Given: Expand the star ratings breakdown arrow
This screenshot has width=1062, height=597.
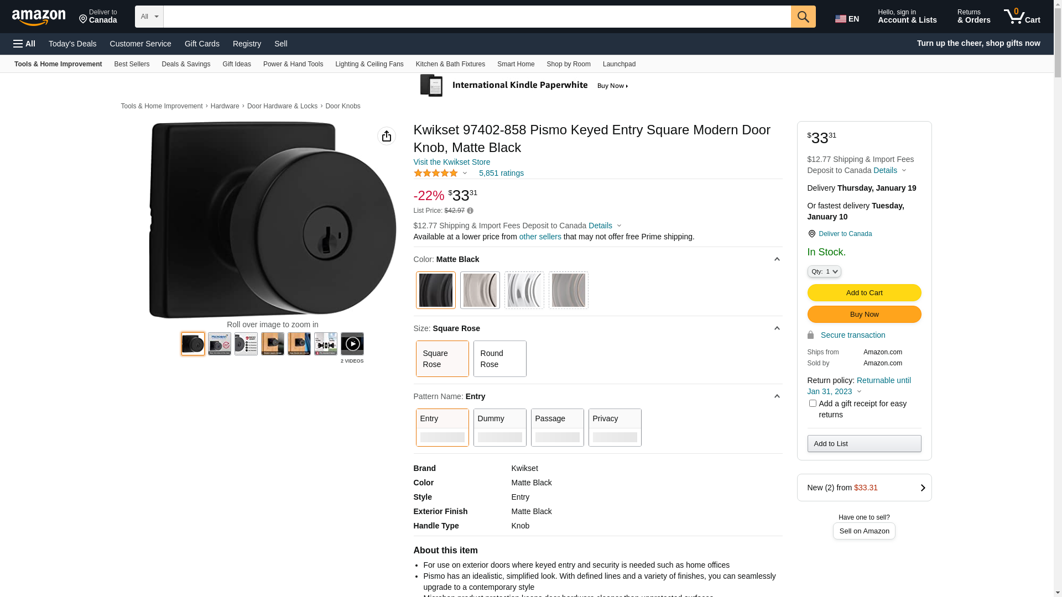Looking at the screenshot, I should 465,174.
